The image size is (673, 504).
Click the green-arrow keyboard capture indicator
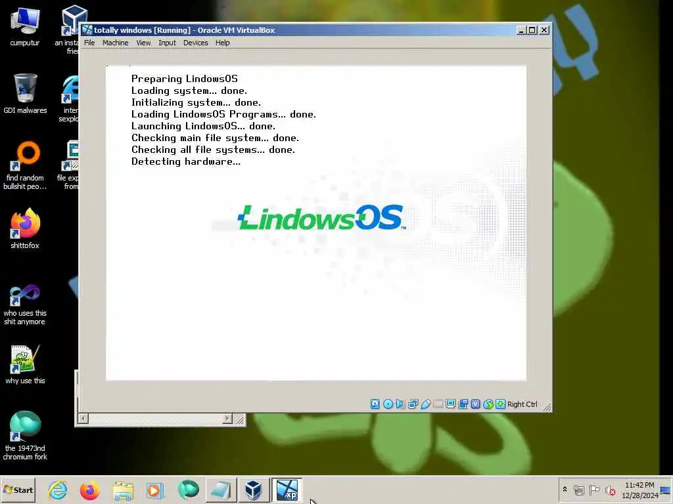[500, 404]
